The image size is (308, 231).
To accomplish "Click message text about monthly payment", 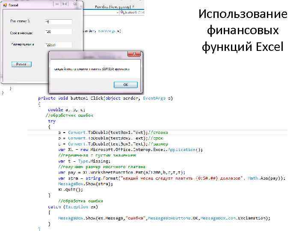I will tap(92, 69).
